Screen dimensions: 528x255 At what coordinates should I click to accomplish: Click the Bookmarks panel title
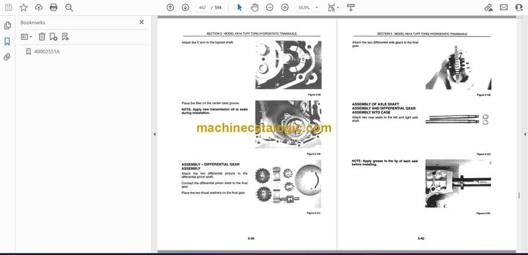33,22
